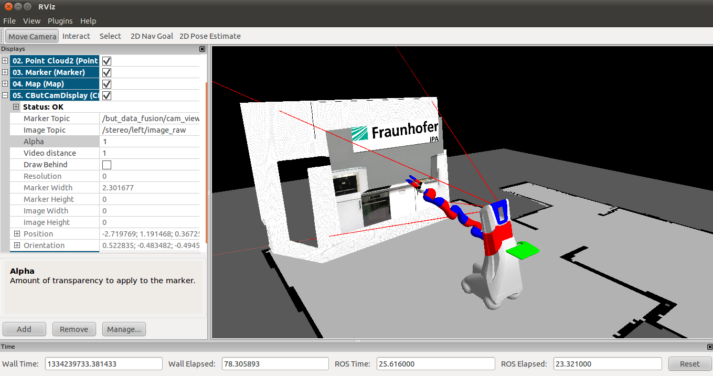The width and height of the screenshot is (713, 376).
Task: Collapse the CButCamDisplay tree item
Action: (x=5, y=95)
